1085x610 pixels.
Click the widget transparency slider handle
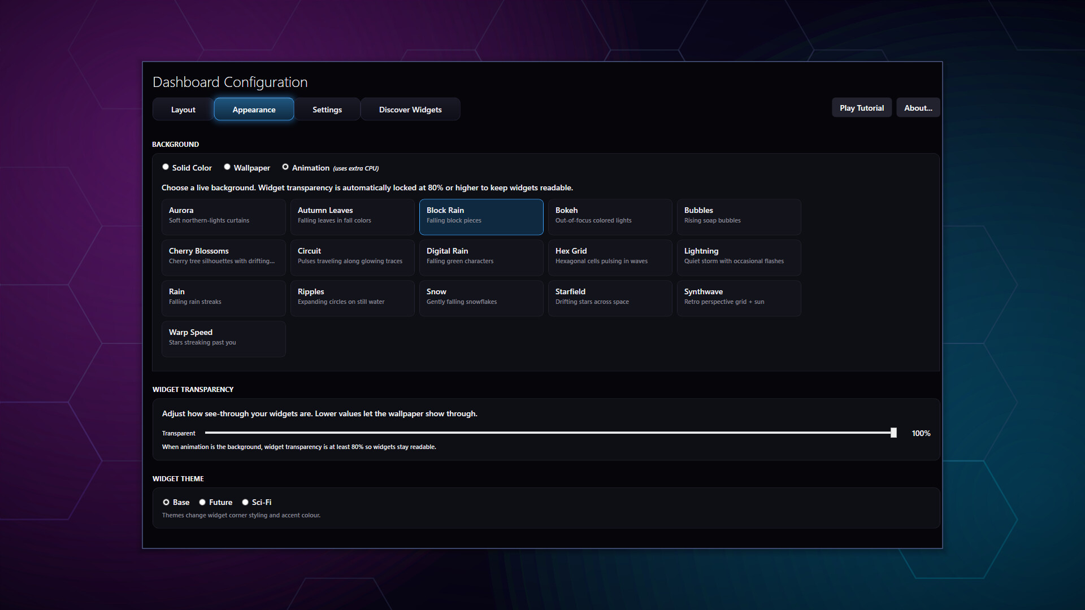(x=893, y=433)
